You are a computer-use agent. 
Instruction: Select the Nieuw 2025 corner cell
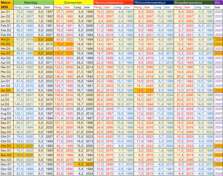coord(7,5)
